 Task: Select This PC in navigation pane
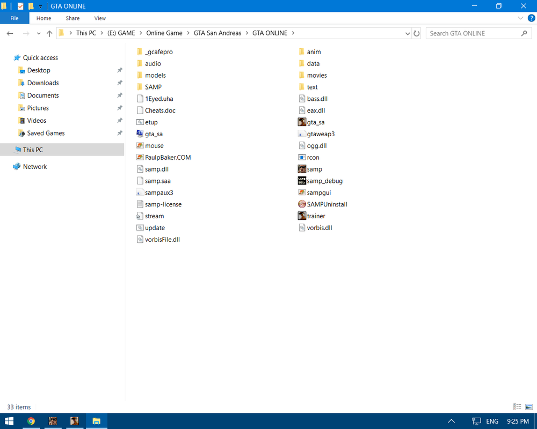62,150
